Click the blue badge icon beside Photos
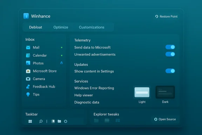The height and width of the screenshot is (135, 202). coord(62,63)
